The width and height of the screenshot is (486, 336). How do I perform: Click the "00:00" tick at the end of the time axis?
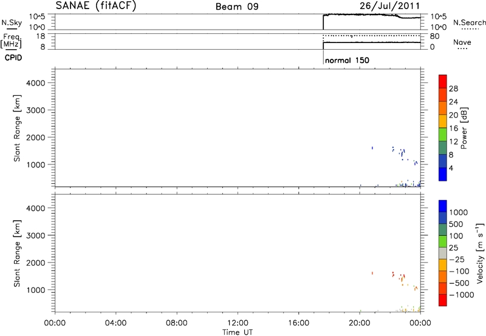[420, 323]
